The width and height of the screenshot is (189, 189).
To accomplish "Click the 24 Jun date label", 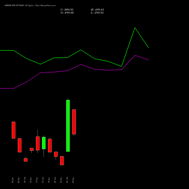I will [67, 180].
